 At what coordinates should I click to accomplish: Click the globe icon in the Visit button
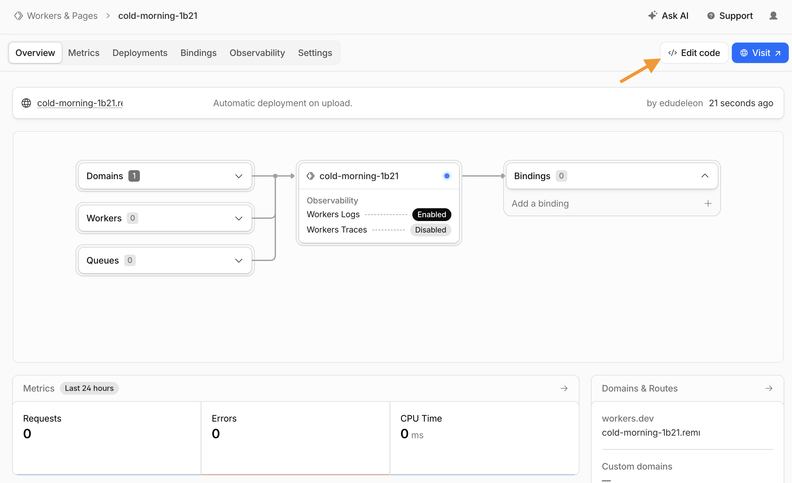point(744,53)
